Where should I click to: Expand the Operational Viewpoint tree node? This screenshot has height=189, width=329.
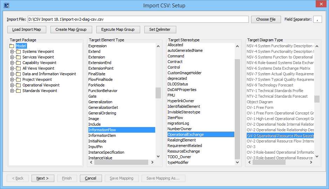(x=12, y=85)
